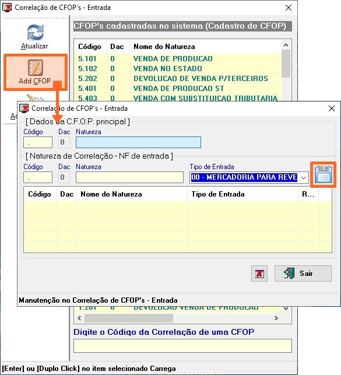Click the app icon in back window title bar
The image size is (341, 375).
6,8
